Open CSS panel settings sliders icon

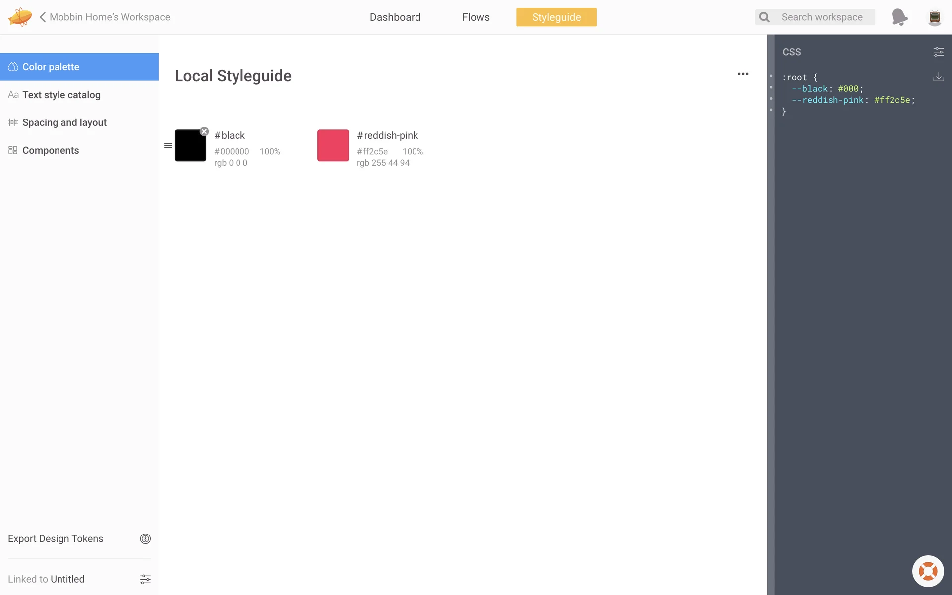(x=939, y=52)
